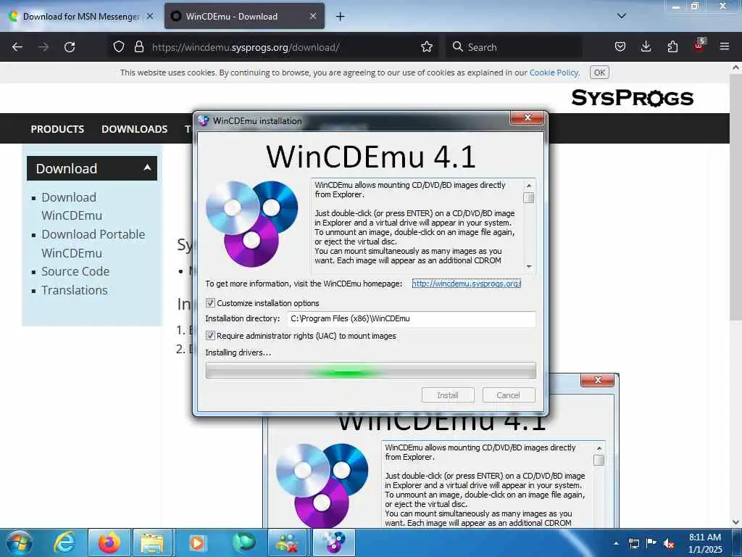The image size is (742, 557).
Task: Open the Translations link
Action: [x=75, y=290]
